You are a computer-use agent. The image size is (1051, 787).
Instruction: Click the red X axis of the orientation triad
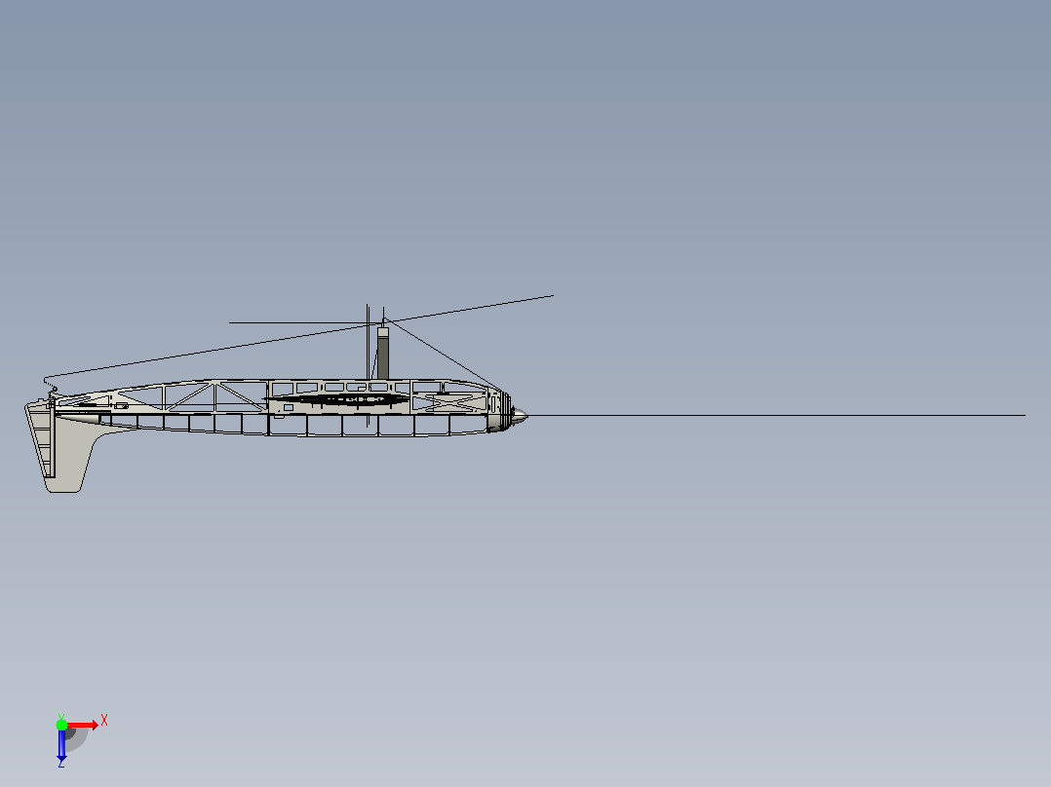[x=84, y=725]
